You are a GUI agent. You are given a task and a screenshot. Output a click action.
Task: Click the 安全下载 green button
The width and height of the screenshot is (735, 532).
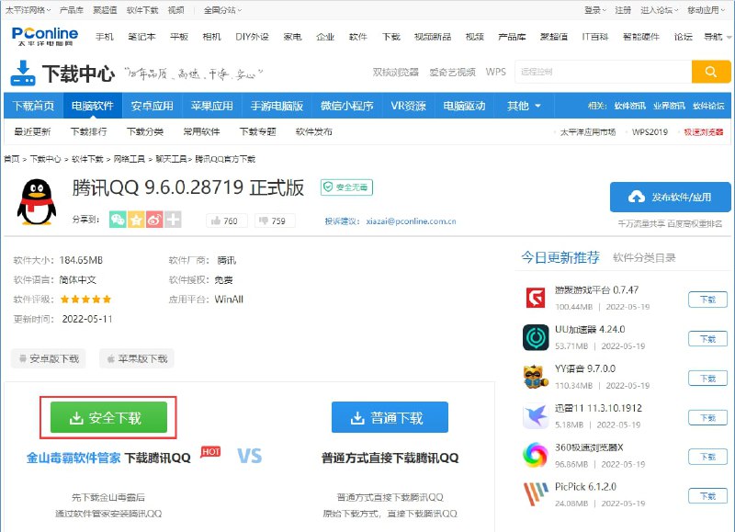pyautogui.click(x=108, y=417)
